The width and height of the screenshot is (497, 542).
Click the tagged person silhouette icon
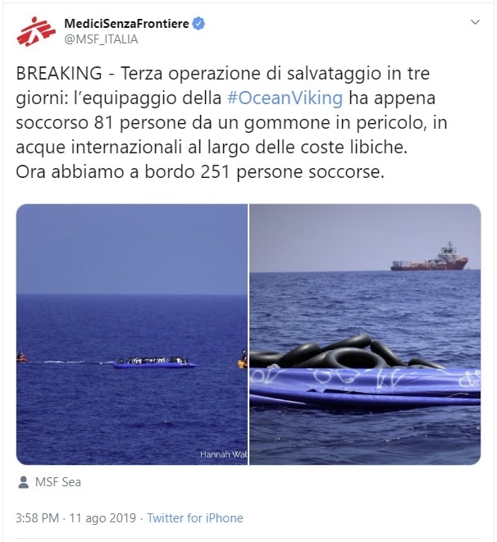pos(23,482)
